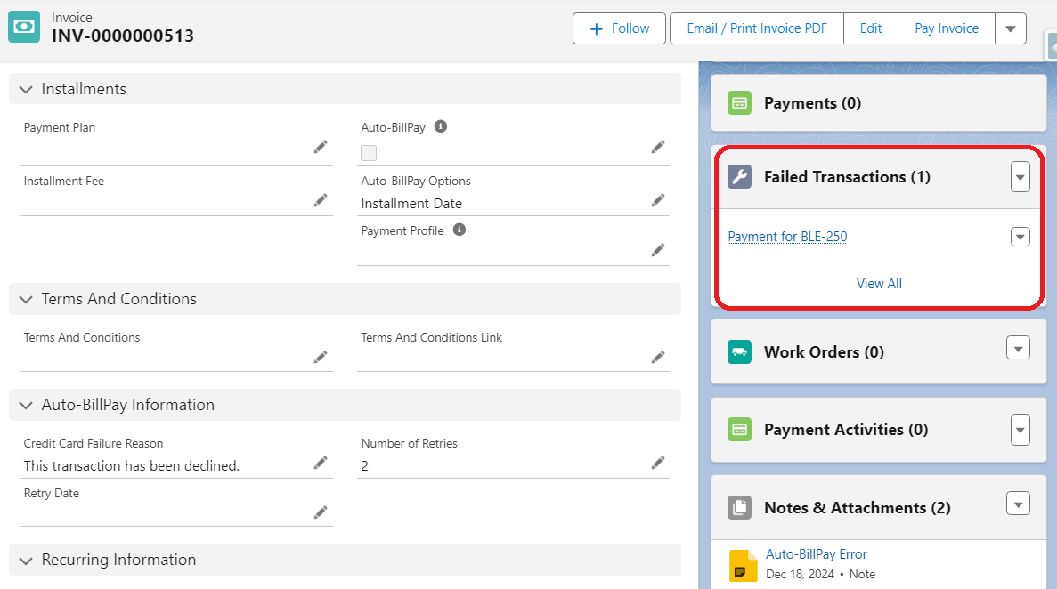
Task: Edit Payment Plan with pencil icon
Action: 321,148
